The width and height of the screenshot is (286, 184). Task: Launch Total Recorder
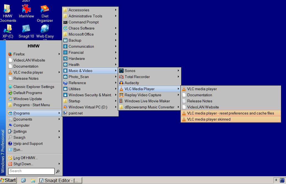(x=137, y=77)
